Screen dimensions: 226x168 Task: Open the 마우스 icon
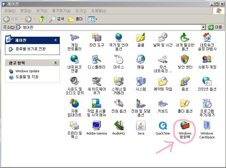[x=119, y=59]
